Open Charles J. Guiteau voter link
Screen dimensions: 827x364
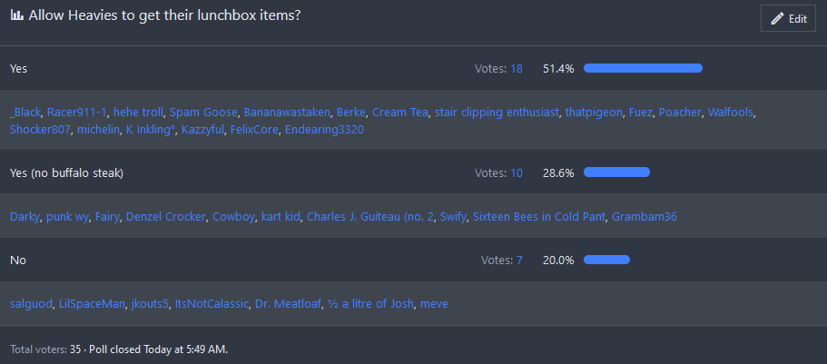point(369,217)
